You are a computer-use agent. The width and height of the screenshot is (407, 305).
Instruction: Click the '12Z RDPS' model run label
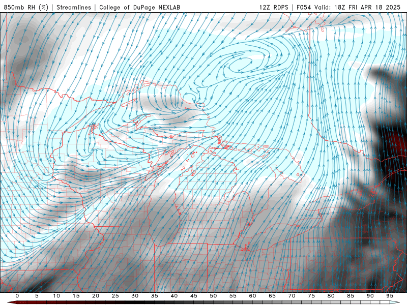click(x=274, y=7)
